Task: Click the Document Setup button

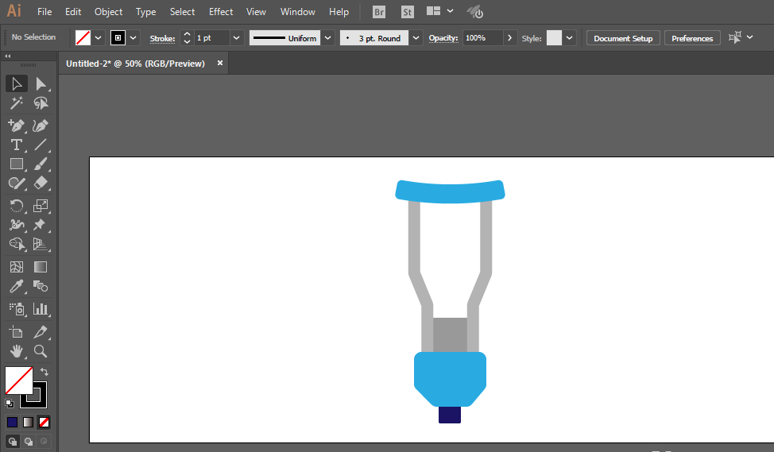Action: click(623, 38)
